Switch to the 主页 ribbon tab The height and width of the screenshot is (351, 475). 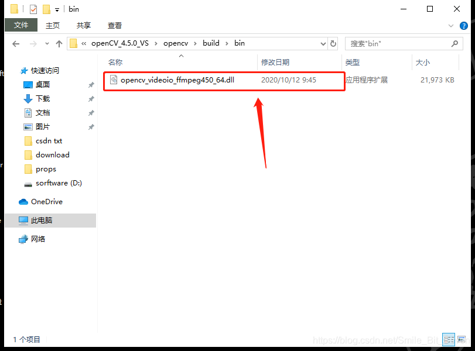tap(53, 25)
